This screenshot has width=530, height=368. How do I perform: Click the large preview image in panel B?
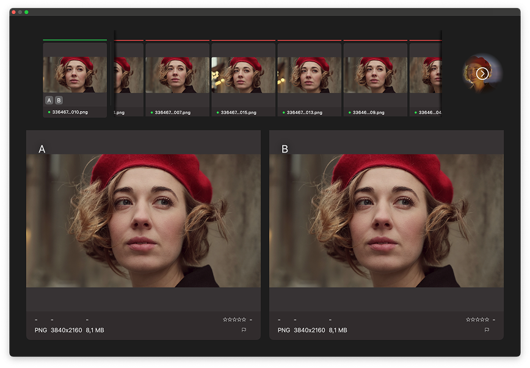(386, 220)
